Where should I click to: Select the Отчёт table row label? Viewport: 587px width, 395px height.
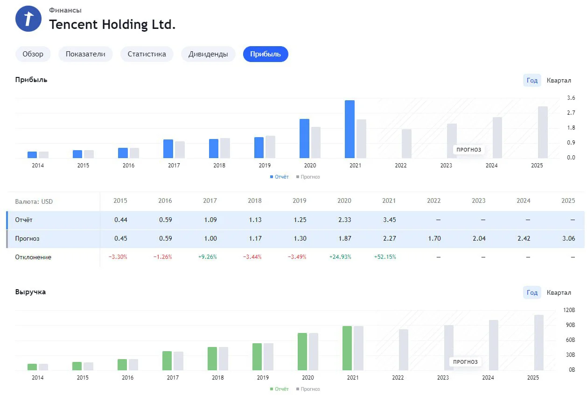(24, 220)
